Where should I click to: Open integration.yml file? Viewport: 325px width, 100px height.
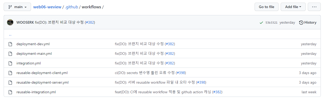(x=28, y=63)
